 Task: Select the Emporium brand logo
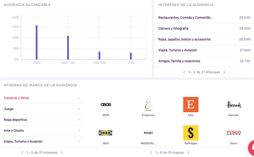148,105
